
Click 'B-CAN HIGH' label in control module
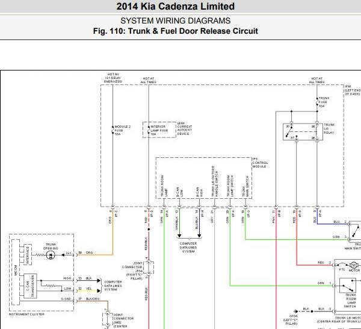click(x=199, y=192)
